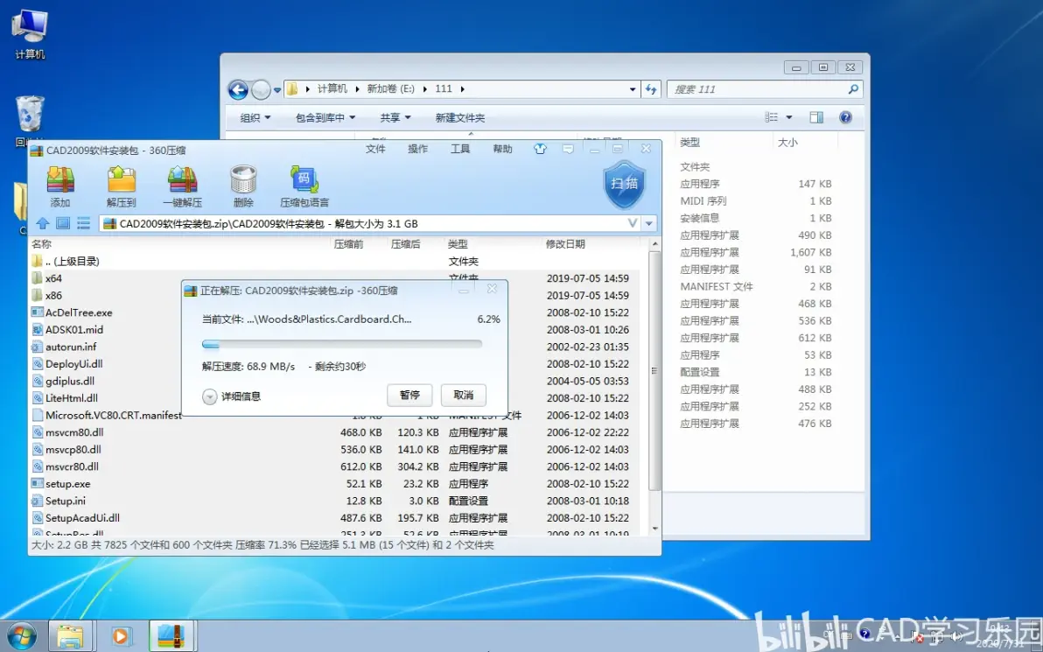Click the extraction progress bar
This screenshot has height=652, width=1043.
click(342, 344)
